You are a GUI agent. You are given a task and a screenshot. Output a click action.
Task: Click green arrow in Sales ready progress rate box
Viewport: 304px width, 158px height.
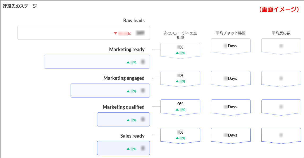[177, 138]
